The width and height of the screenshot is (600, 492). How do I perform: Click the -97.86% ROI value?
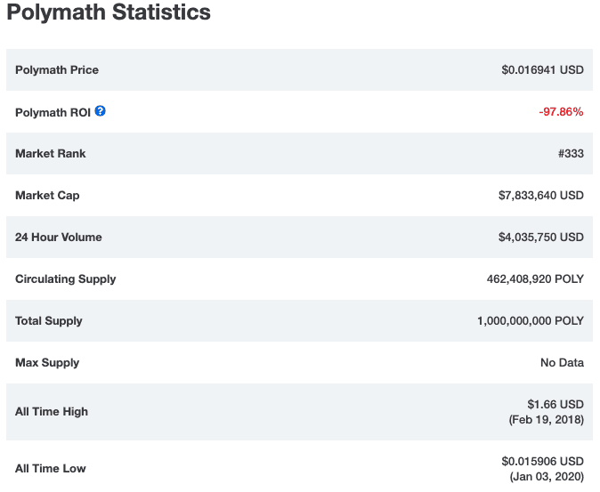561,112
